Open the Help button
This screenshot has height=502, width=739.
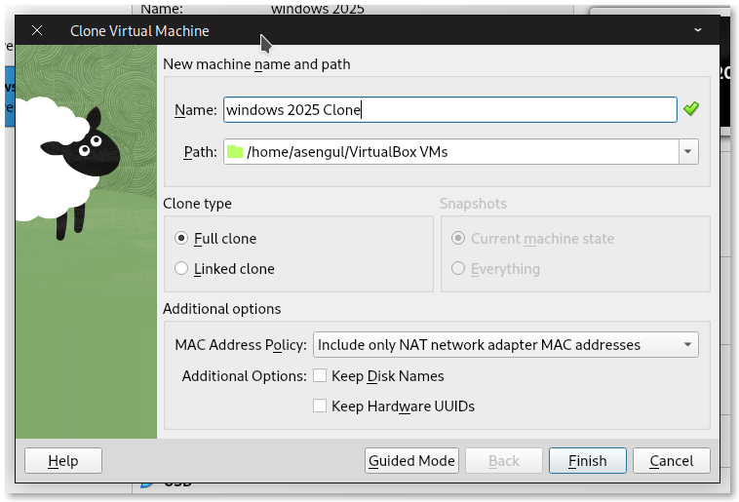(x=63, y=460)
